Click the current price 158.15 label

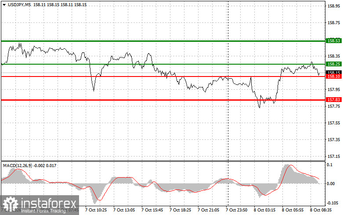click(334, 72)
